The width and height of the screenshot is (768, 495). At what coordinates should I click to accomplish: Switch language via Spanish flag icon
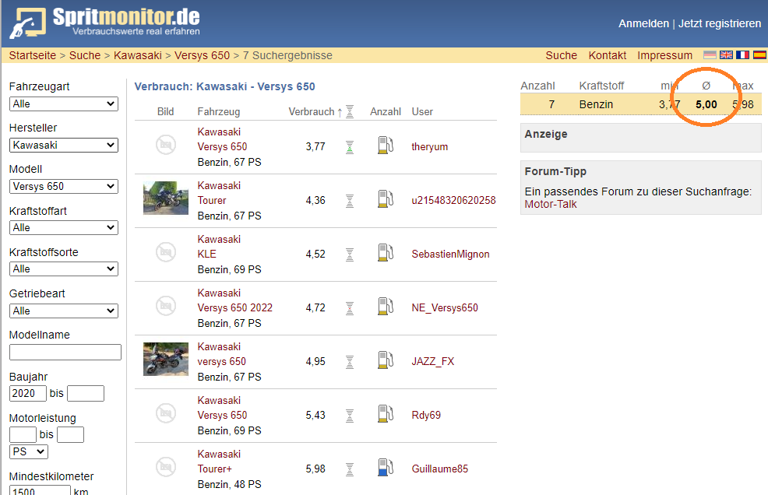coord(759,54)
